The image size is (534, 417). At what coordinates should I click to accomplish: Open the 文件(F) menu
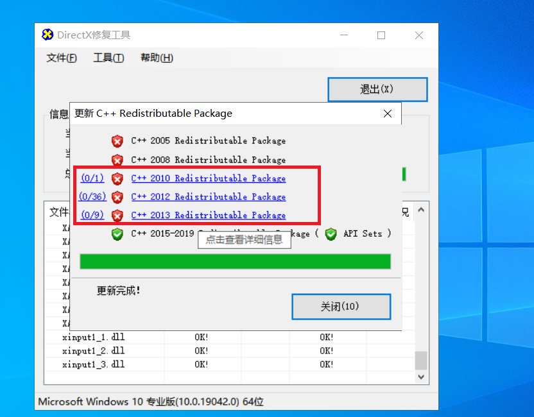62,58
